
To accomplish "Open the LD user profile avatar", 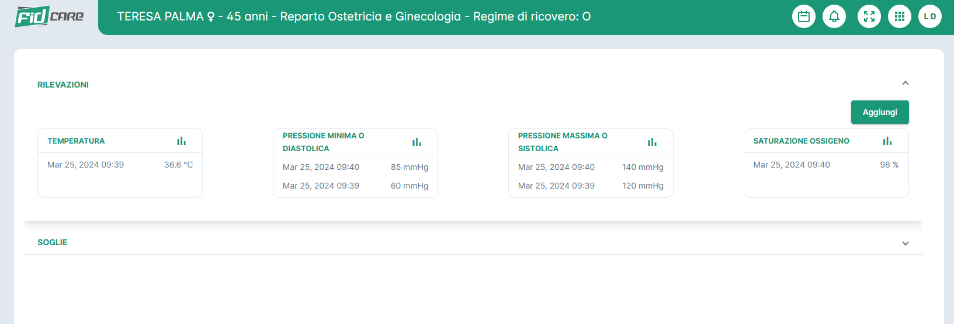I will (x=929, y=16).
